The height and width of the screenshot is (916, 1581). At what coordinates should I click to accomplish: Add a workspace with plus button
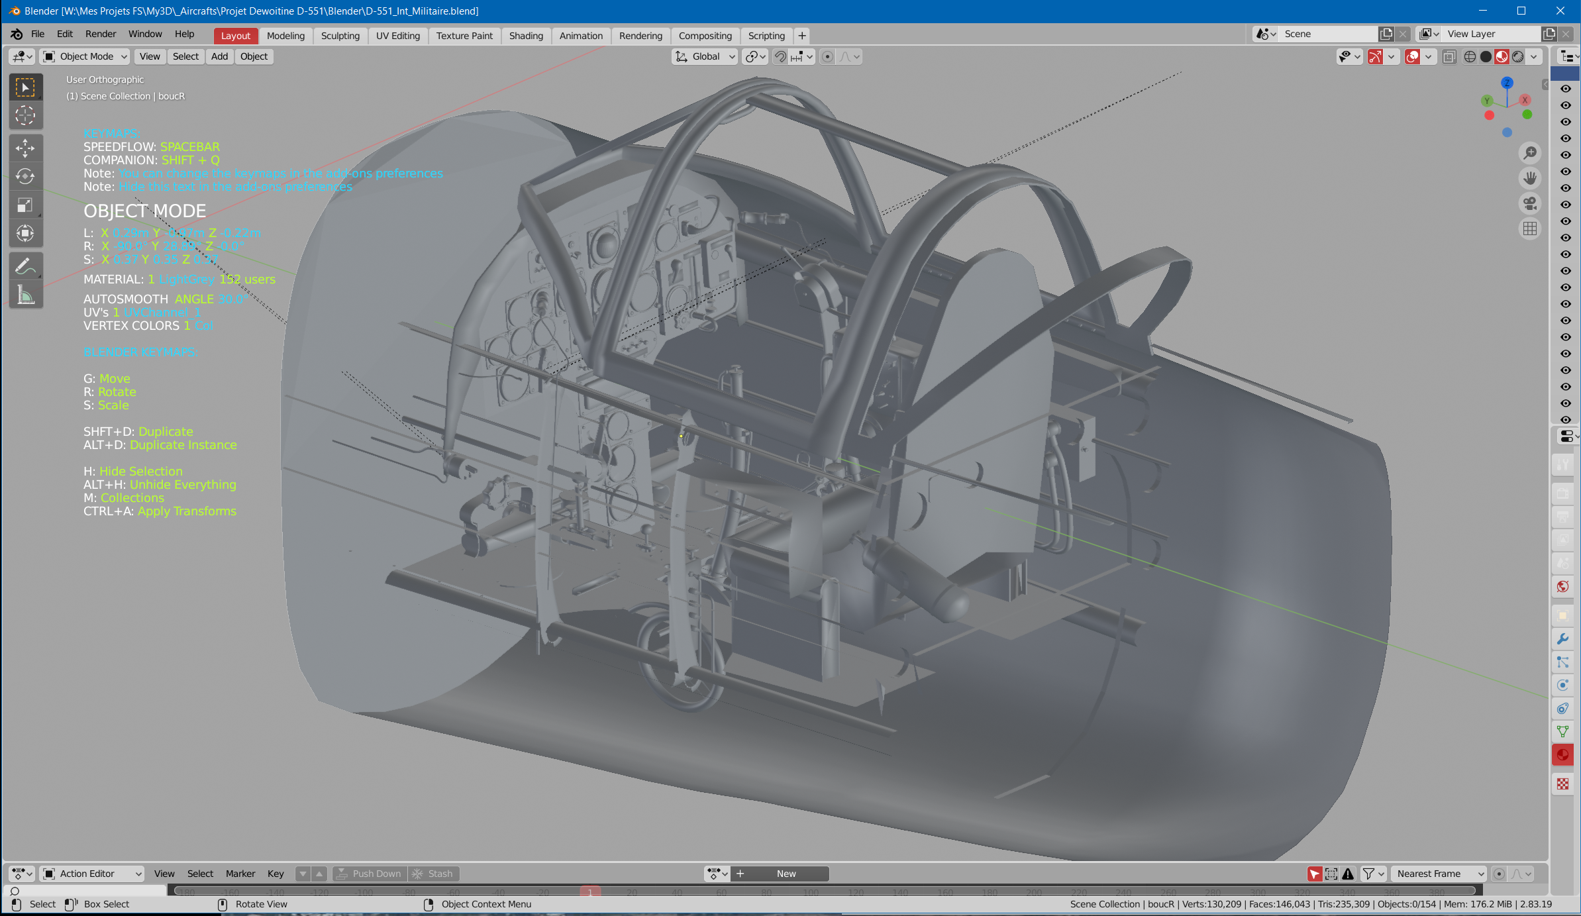pos(802,36)
